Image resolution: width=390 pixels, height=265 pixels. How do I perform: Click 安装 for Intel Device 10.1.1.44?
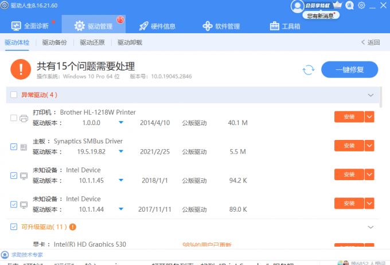pyautogui.click(x=349, y=203)
